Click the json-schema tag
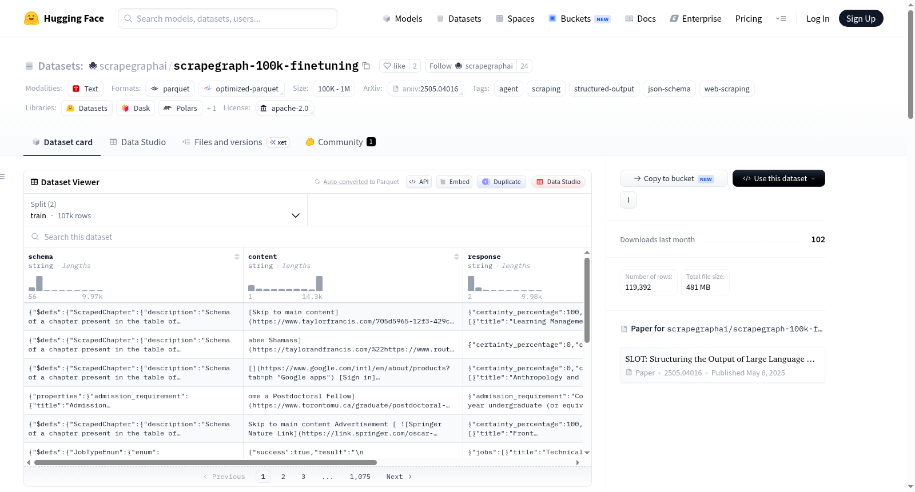 click(669, 89)
